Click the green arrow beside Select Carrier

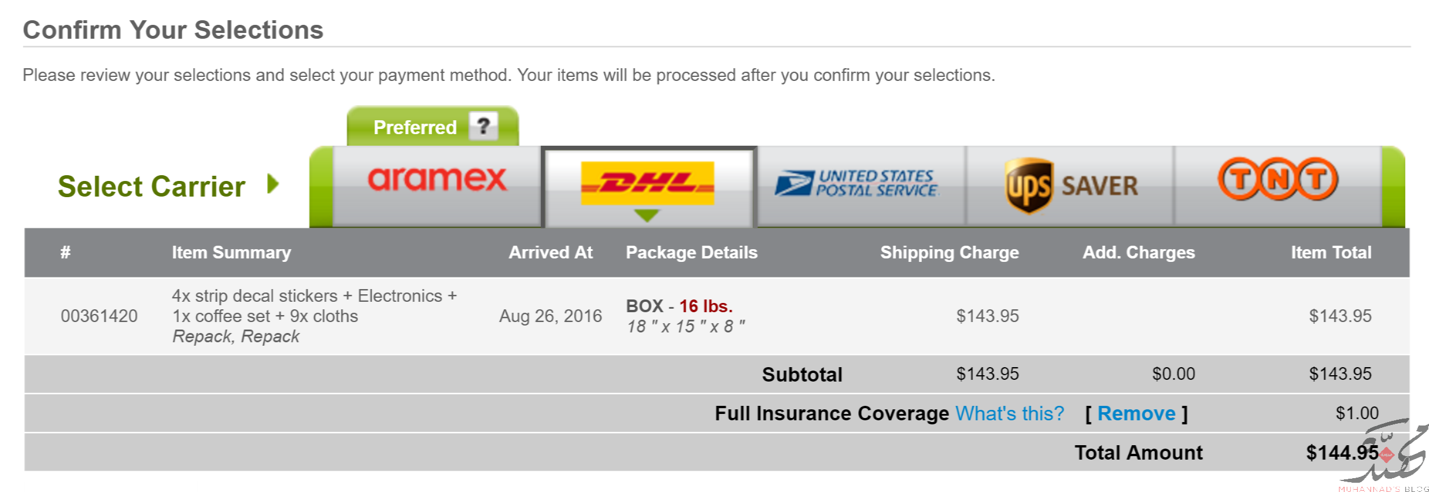coord(273,184)
